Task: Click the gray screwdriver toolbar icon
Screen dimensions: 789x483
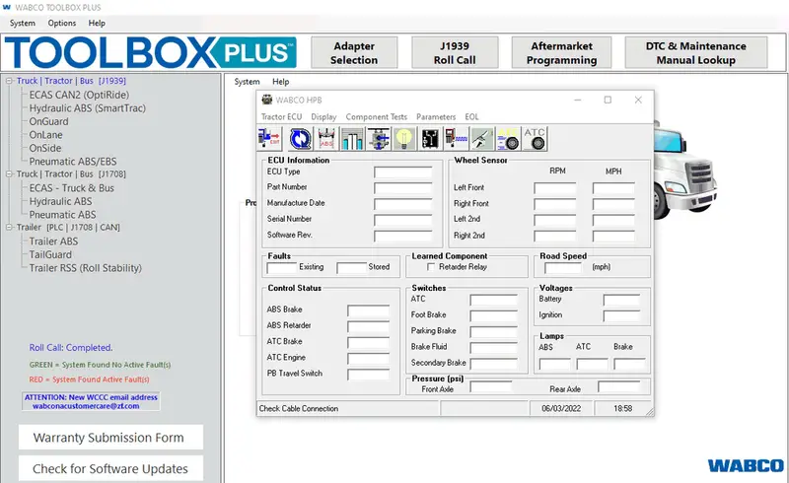Action: point(482,138)
